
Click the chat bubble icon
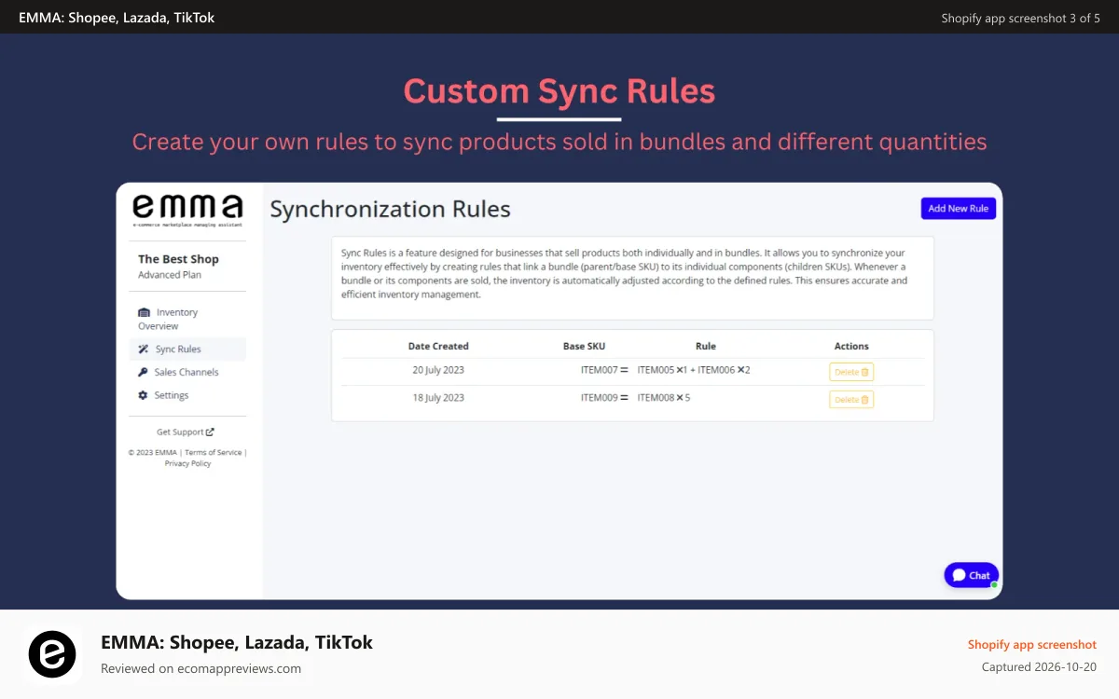pos(959,575)
